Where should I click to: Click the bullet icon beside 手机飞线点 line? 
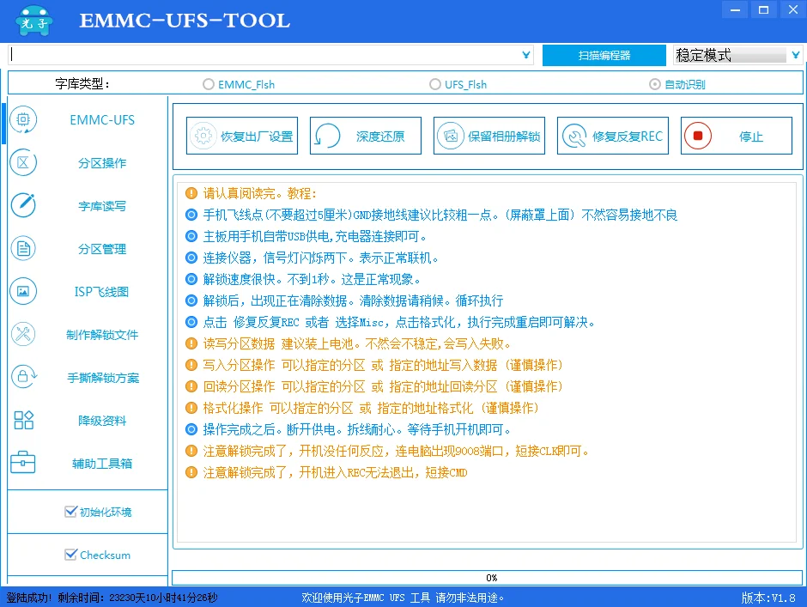191,215
